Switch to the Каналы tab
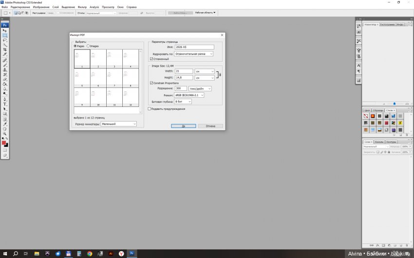Viewport: 414px width, 258px height. coord(379,142)
